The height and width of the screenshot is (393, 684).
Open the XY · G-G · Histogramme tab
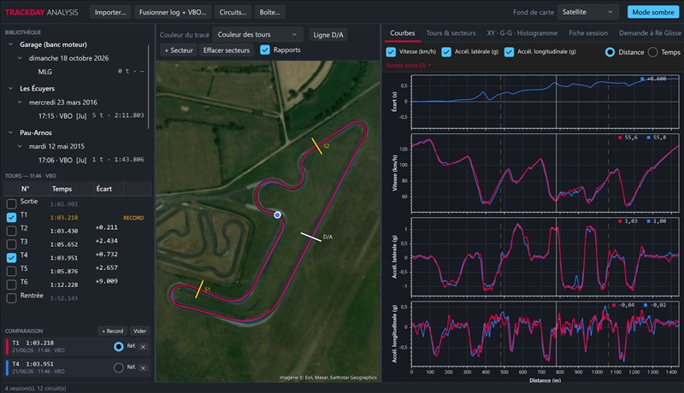point(522,33)
